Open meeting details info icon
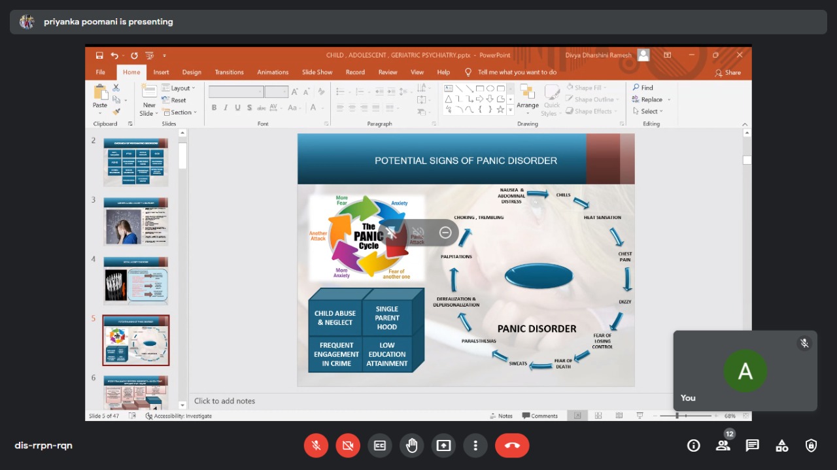The height and width of the screenshot is (470, 837). [693, 445]
